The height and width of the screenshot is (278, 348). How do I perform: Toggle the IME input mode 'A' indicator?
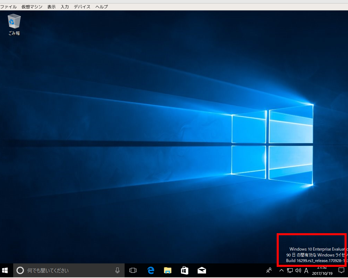[x=306, y=270]
